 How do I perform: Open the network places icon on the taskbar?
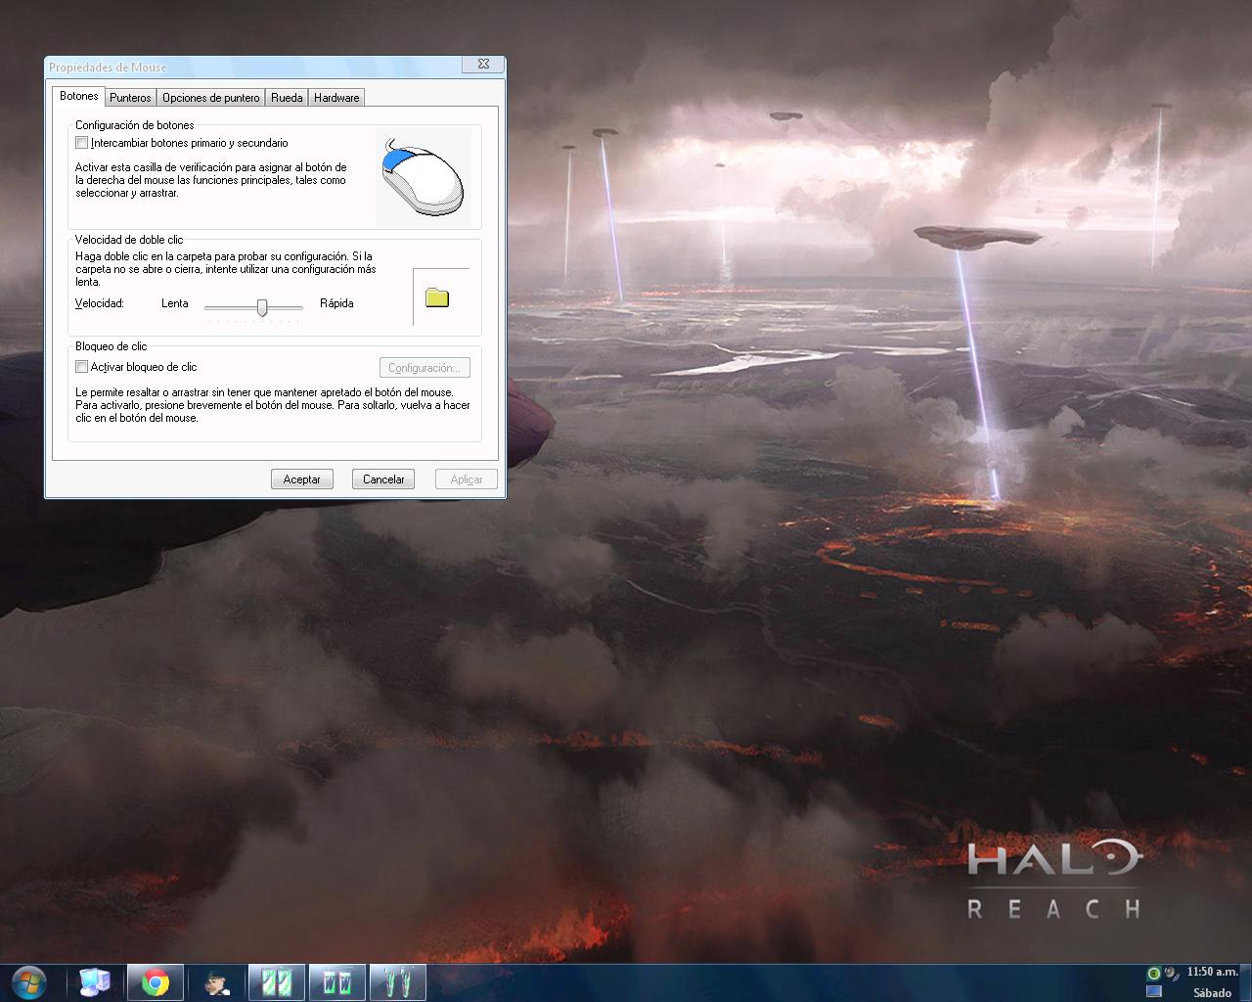click(94, 981)
